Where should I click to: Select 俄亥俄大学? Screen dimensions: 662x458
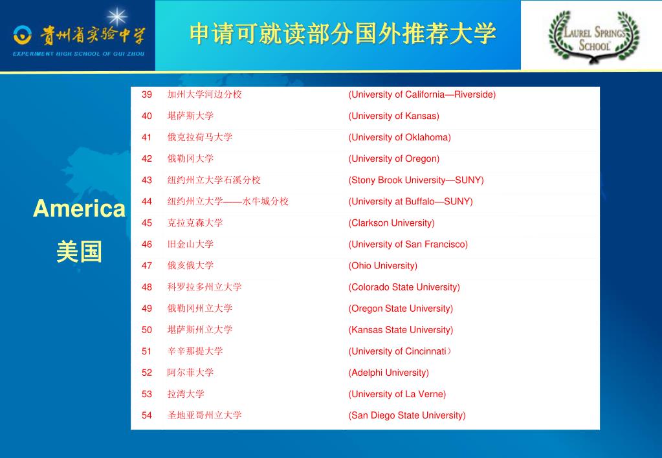tap(190, 265)
